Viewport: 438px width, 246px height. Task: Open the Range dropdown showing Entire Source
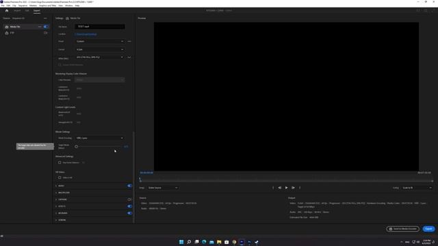pos(163,188)
